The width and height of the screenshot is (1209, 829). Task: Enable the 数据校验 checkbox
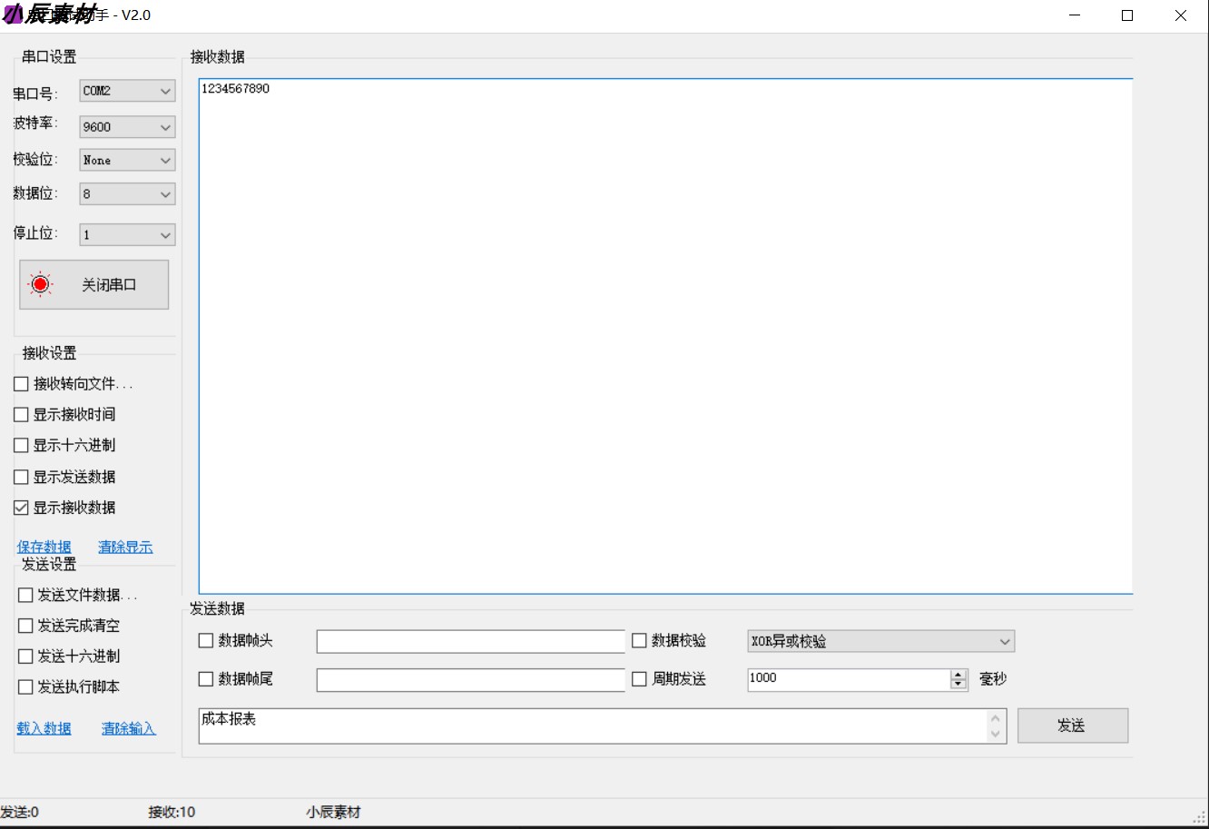[639, 640]
